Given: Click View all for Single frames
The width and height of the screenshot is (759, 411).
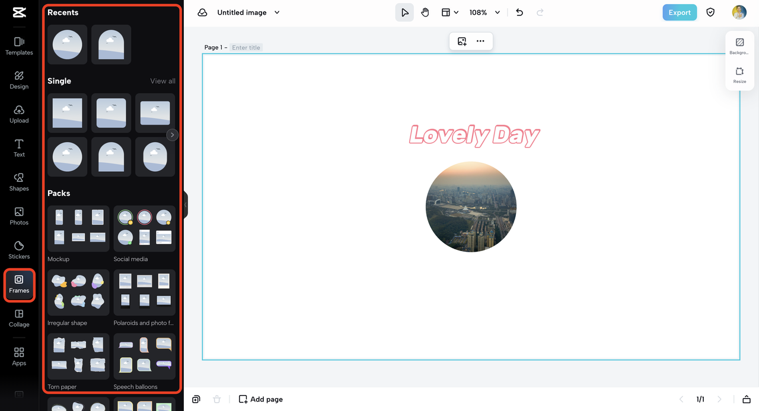Looking at the screenshot, I should point(162,81).
